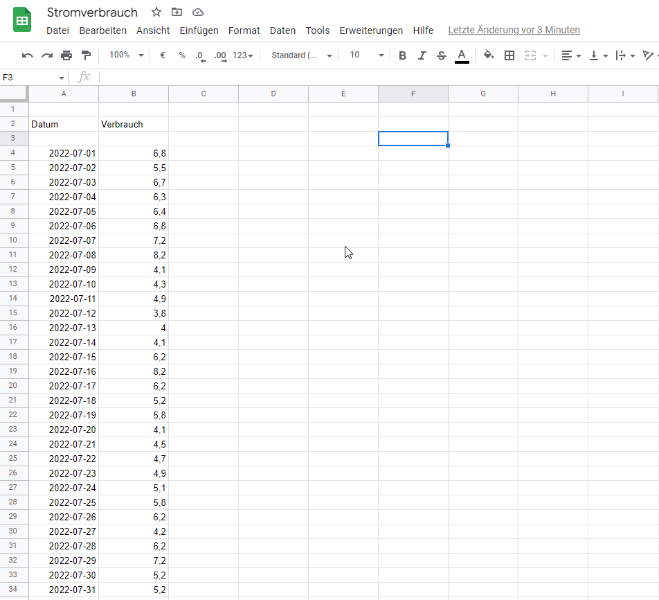Open the Erweiterungen menu
This screenshot has width=659, height=600.
[x=371, y=30]
